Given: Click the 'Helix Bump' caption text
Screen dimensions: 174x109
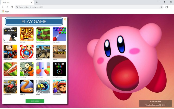Looking at the screenshot, I should (x=23, y=77).
